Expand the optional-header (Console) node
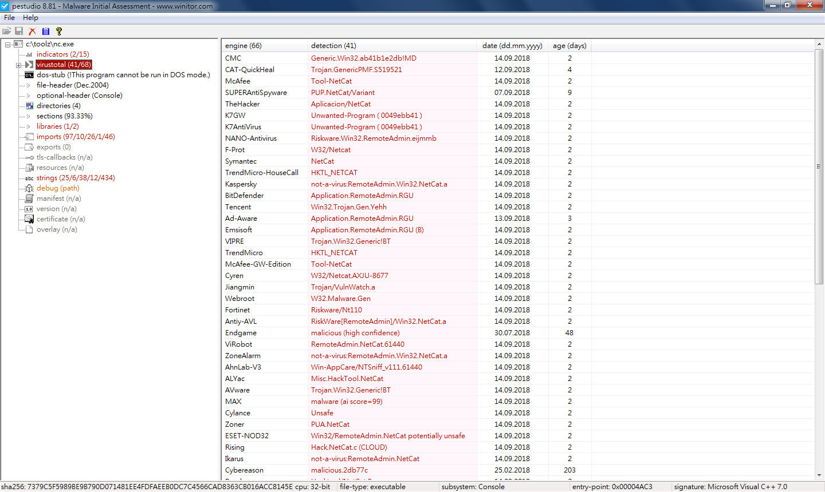This screenshot has height=492, width=825. 29,96
